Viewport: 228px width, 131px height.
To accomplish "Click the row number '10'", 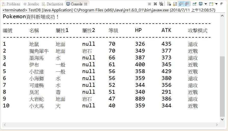I will 6,105.
